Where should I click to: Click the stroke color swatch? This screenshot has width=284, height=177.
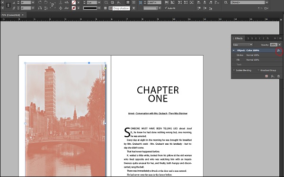click(x=74, y=8)
